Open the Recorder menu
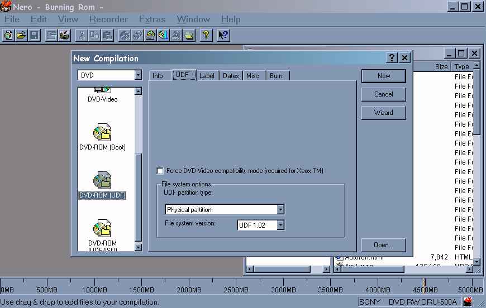Image resolution: width=486 pixels, height=308 pixels. click(108, 20)
